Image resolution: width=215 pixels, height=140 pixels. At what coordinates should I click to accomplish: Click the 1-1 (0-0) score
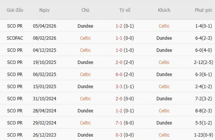[x=125, y=38]
